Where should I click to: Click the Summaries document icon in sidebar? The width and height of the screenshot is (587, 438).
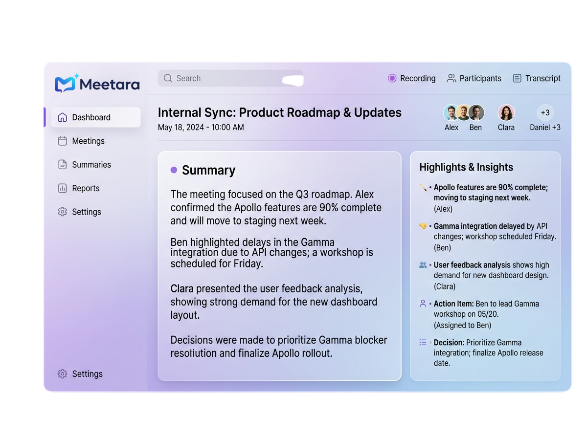pos(62,165)
